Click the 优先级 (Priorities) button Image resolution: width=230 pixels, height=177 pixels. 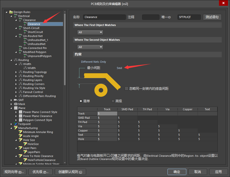pyautogui.click(x=40, y=172)
